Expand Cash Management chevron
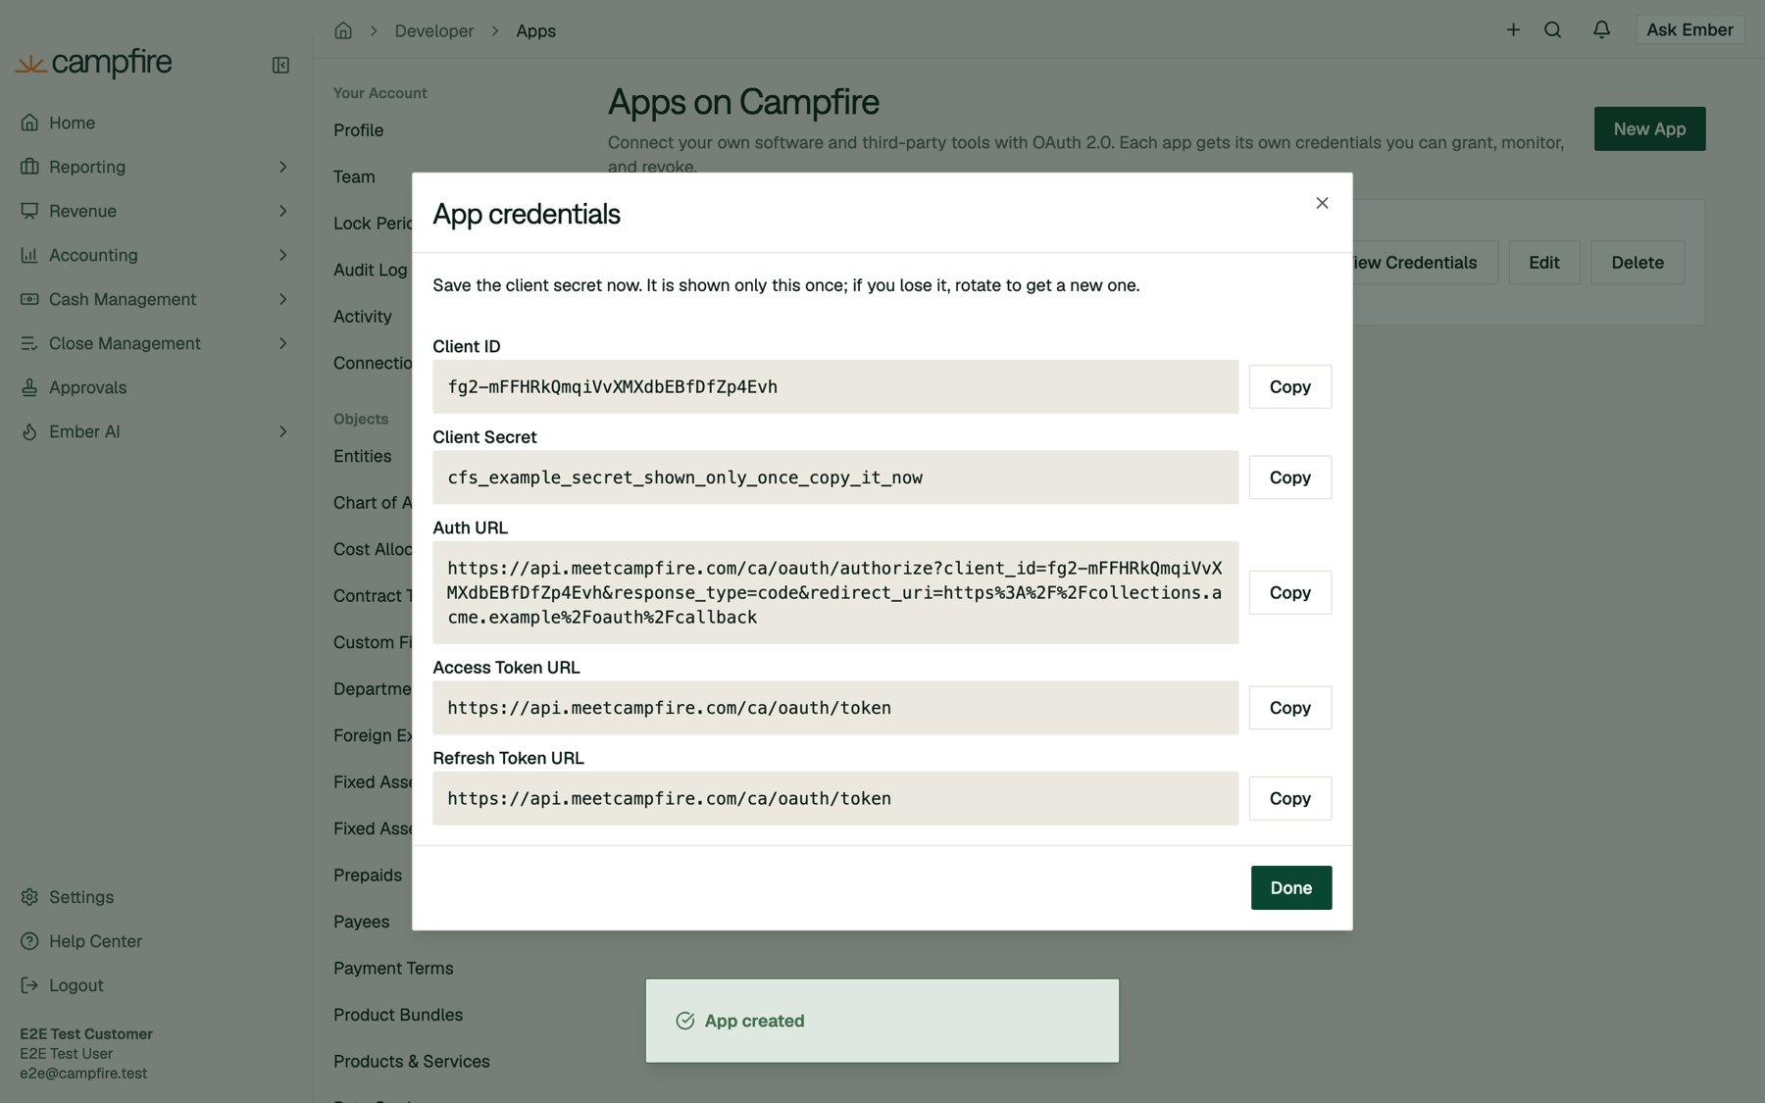 [x=282, y=299]
